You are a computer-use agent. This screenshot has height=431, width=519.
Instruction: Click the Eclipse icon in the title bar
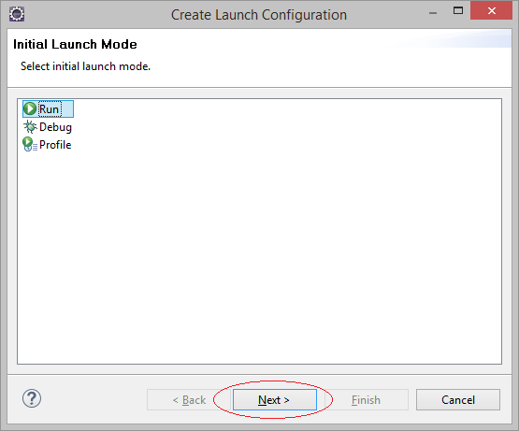click(17, 14)
